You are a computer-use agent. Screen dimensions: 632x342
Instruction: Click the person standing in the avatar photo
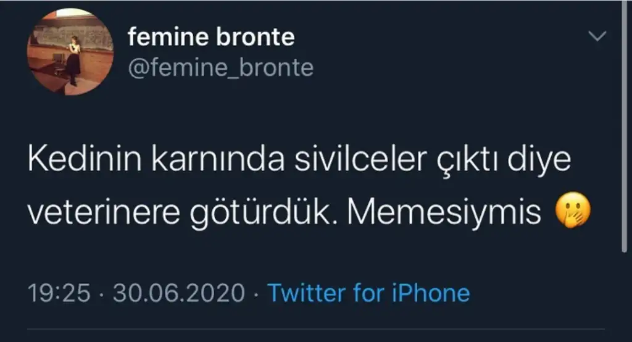pos(74,60)
